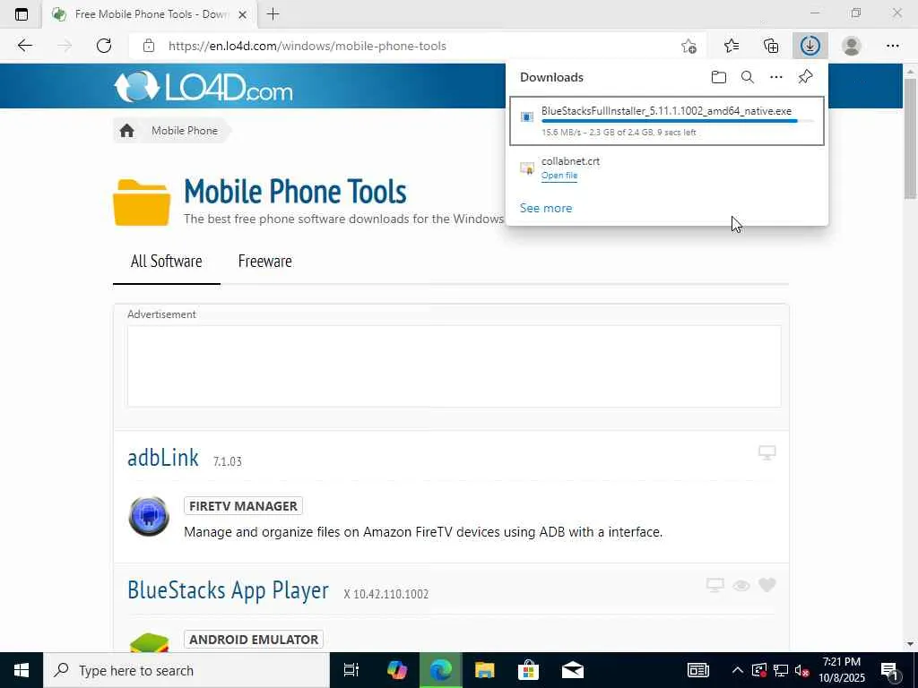Click the site lock info icon
This screenshot has width=918, height=688.
pyautogui.click(x=149, y=46)
